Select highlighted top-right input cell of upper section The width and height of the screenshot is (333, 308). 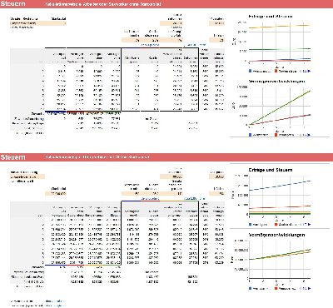[216, 23]
